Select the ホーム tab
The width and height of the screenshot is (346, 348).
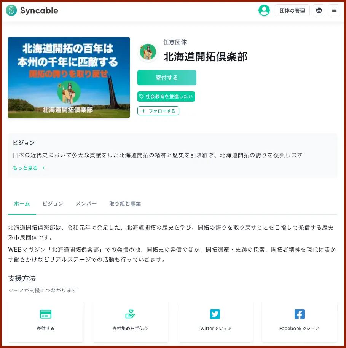tap(22, 204)
